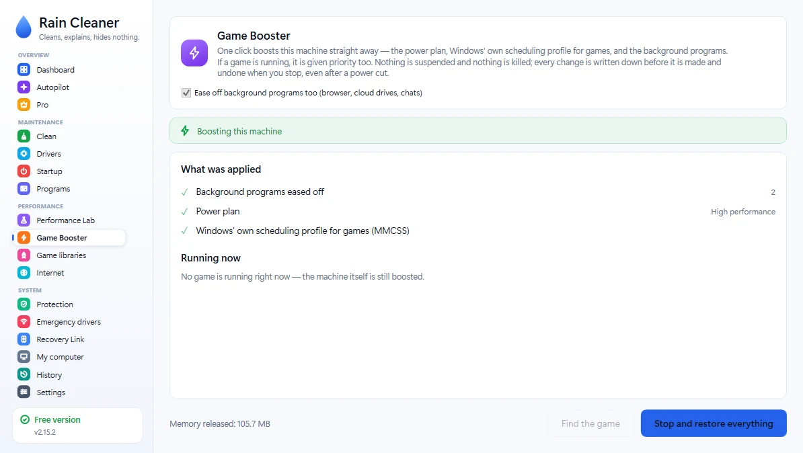
Task: Click the Find the game button
Action: (590, 423)
